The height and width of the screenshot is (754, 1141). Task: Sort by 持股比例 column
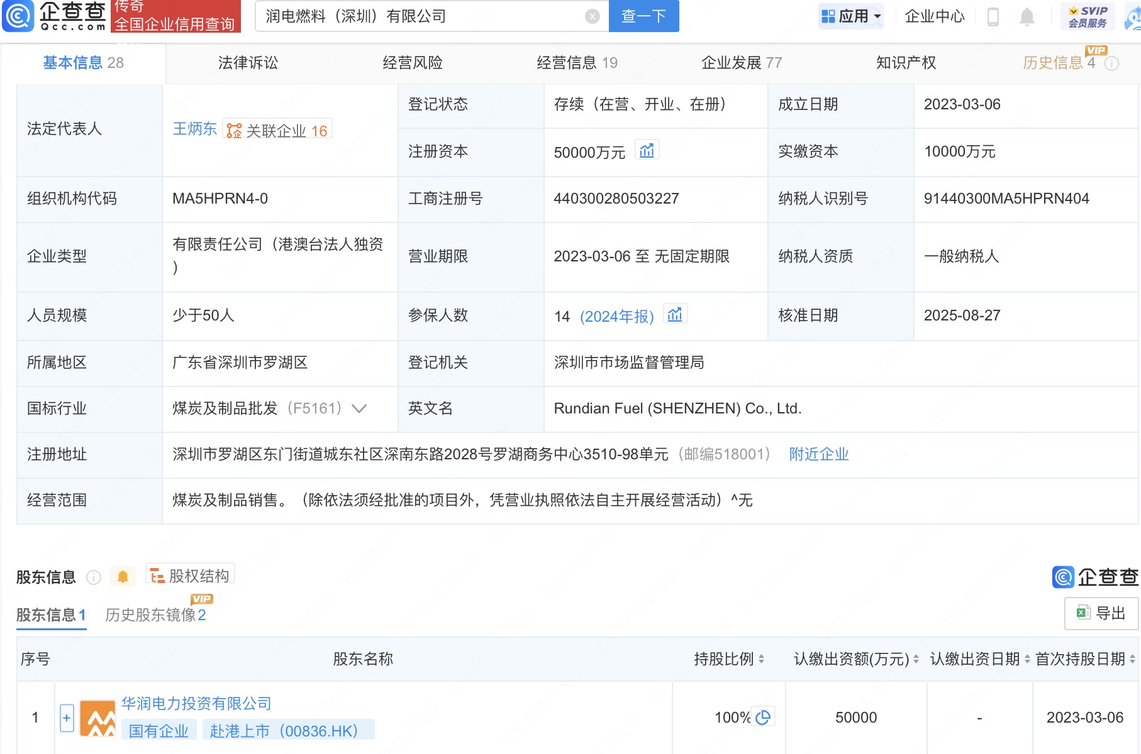click(762, 659)
